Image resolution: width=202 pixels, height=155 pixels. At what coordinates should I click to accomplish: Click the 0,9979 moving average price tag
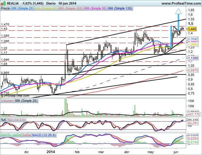(193, 70)
